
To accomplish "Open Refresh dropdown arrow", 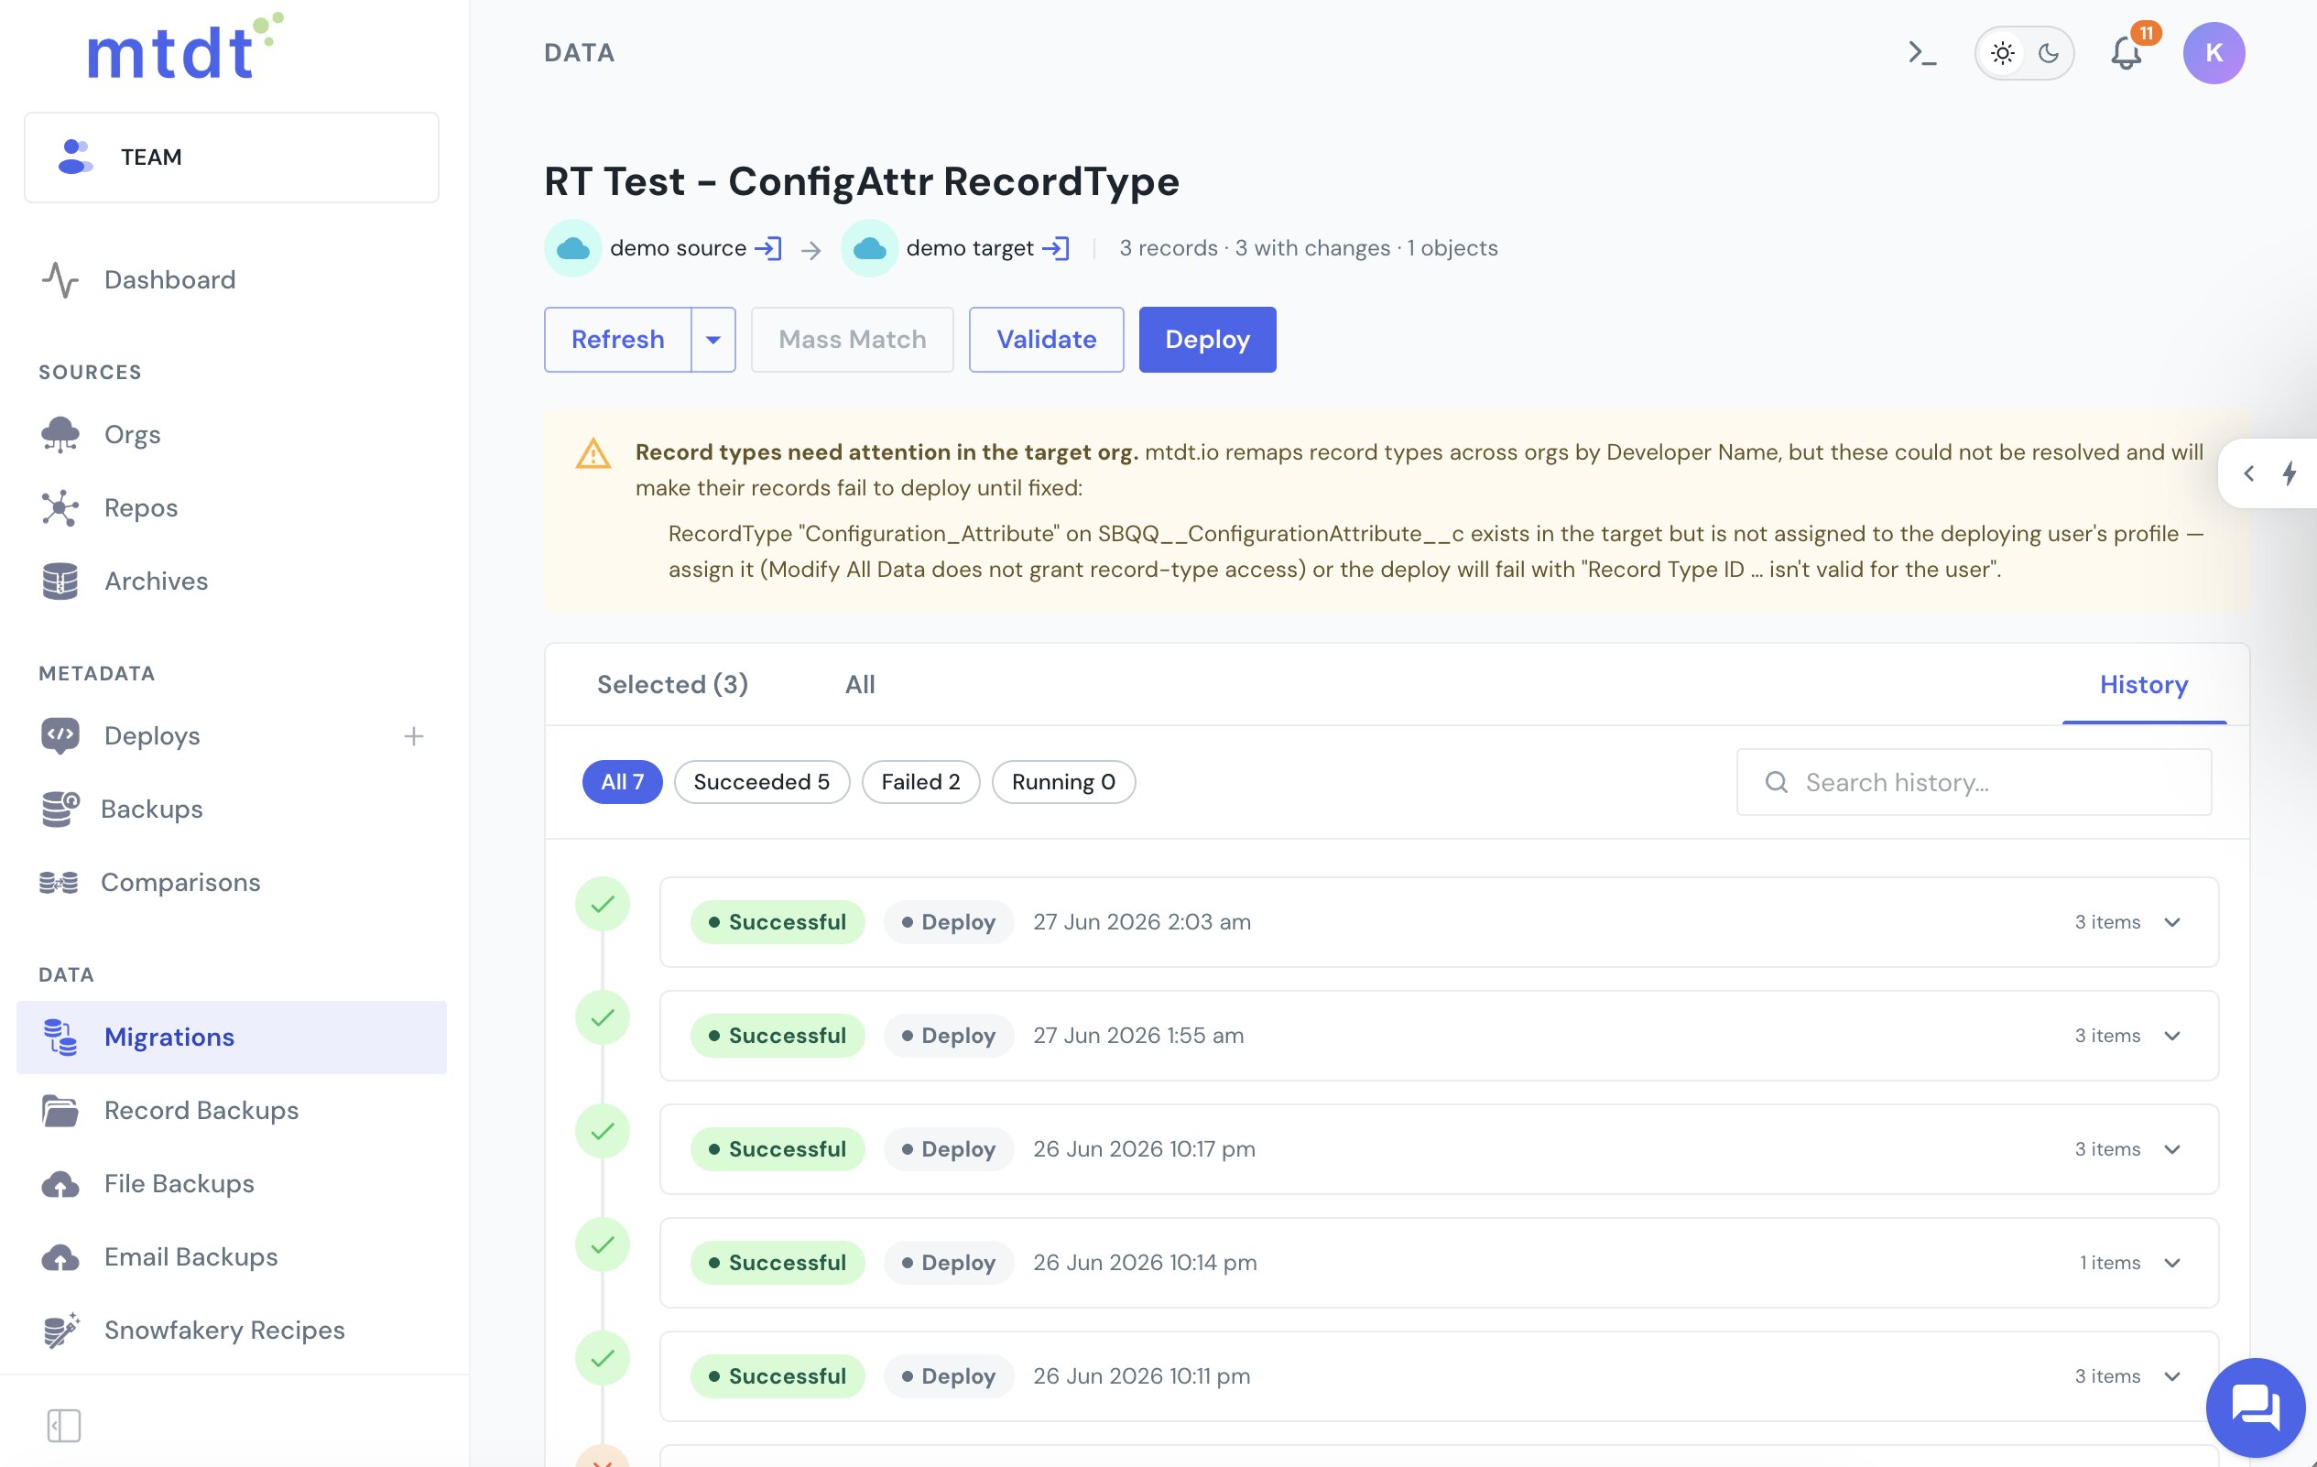I will (713, 340).
